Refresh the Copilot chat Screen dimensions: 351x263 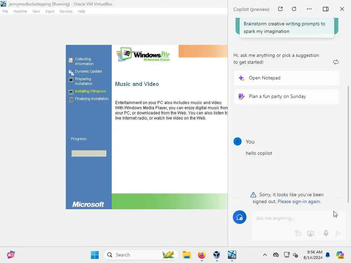(x=294, y=9)
